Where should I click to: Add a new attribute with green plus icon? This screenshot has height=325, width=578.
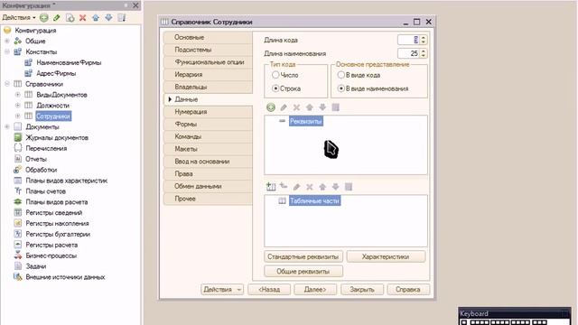[271, 107]
